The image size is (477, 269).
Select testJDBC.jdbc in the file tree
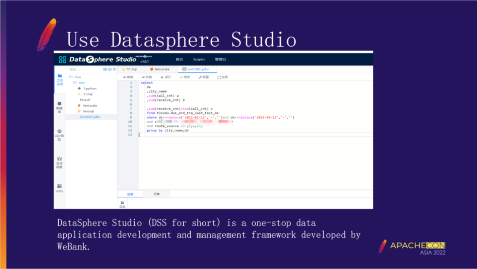tap(91, 117)
